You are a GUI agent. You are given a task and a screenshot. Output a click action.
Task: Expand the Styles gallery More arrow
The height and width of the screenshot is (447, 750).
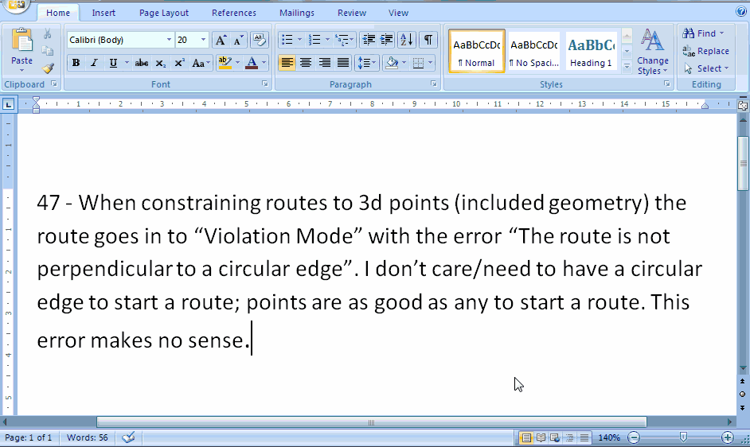click(x=627, y=68)
